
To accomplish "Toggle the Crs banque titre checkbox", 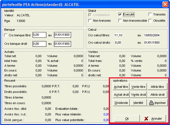I will point(6,35).
